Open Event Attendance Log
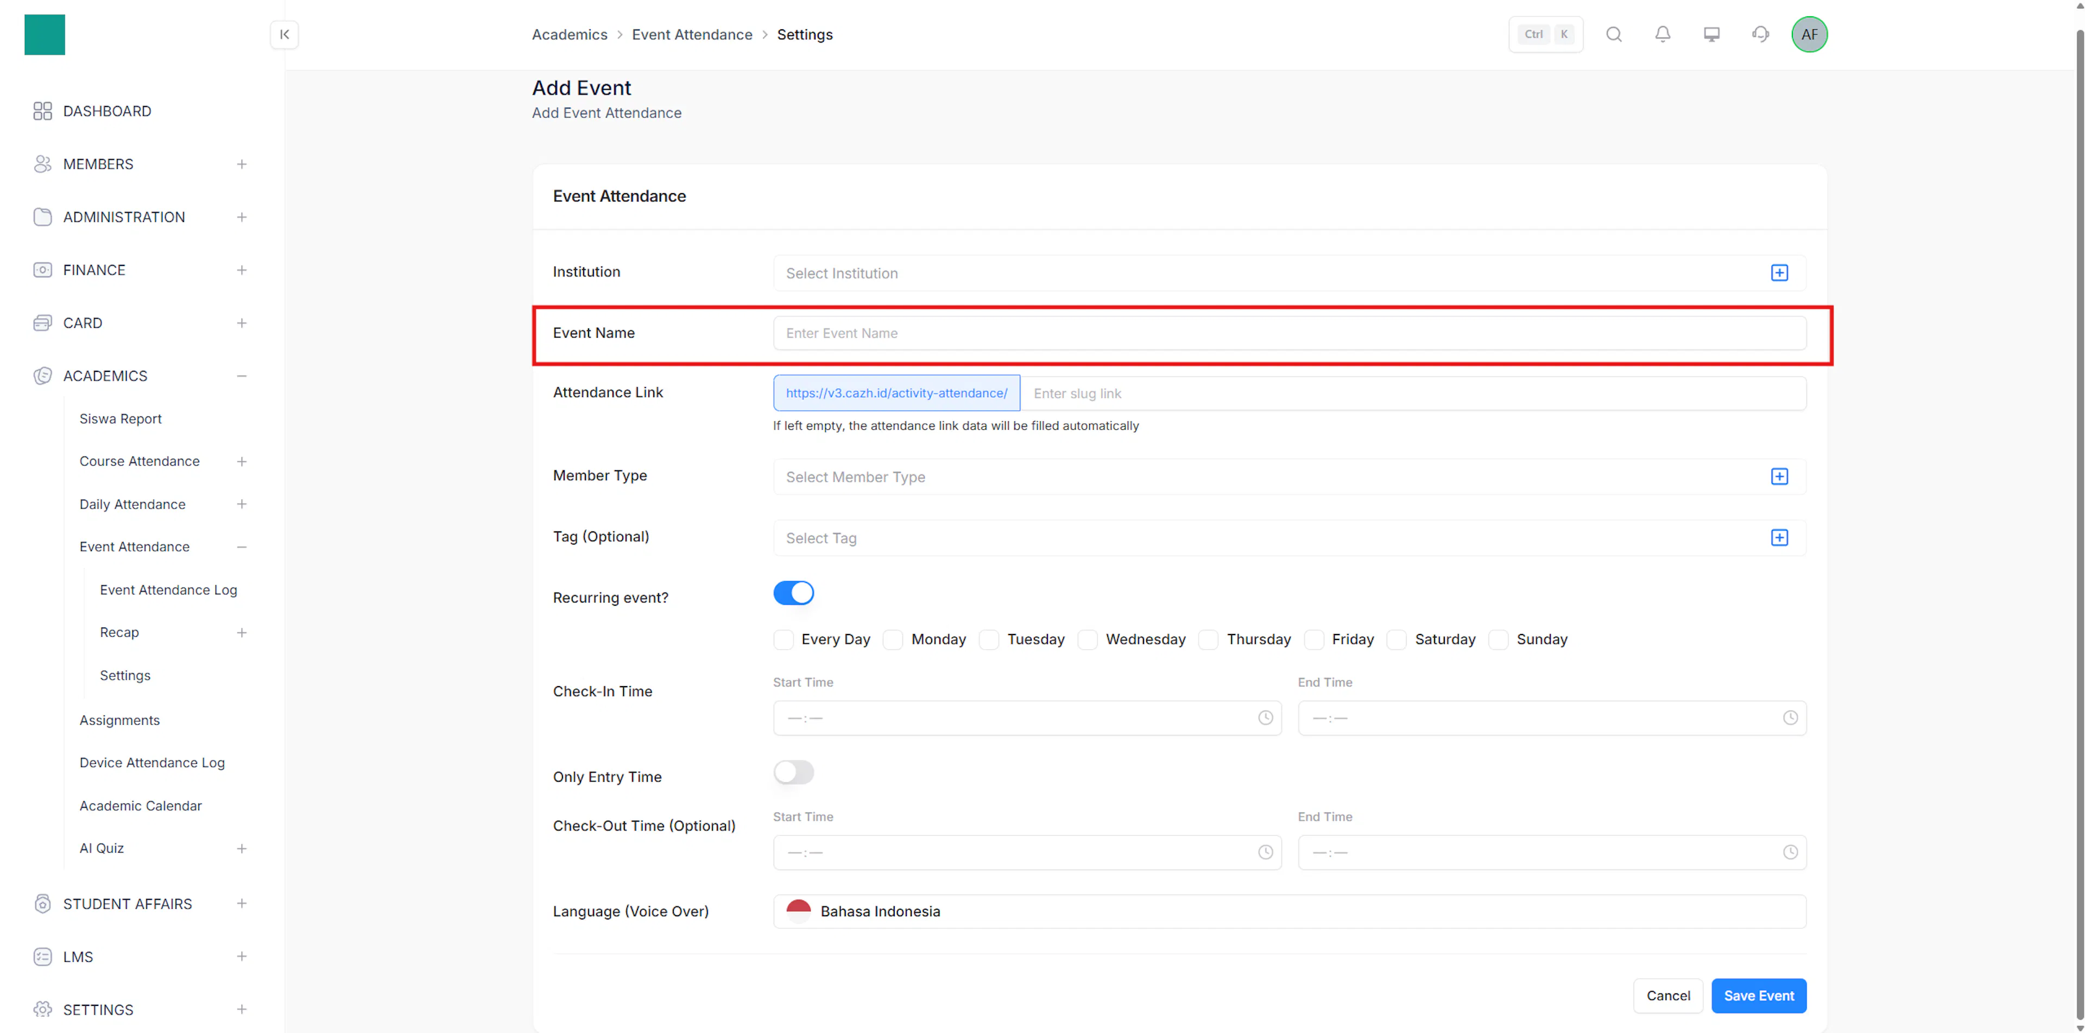 point(168,590)
